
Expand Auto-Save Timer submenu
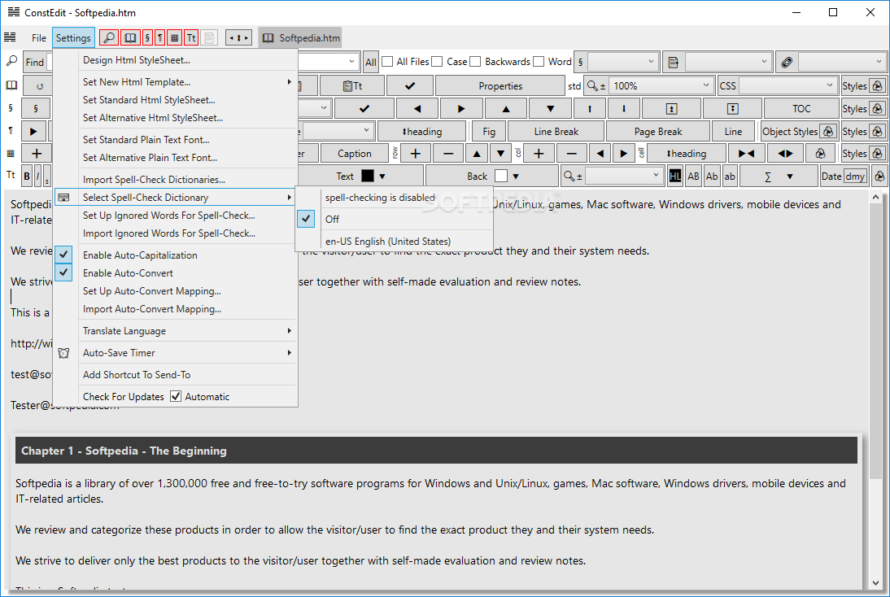coord(176,353)
